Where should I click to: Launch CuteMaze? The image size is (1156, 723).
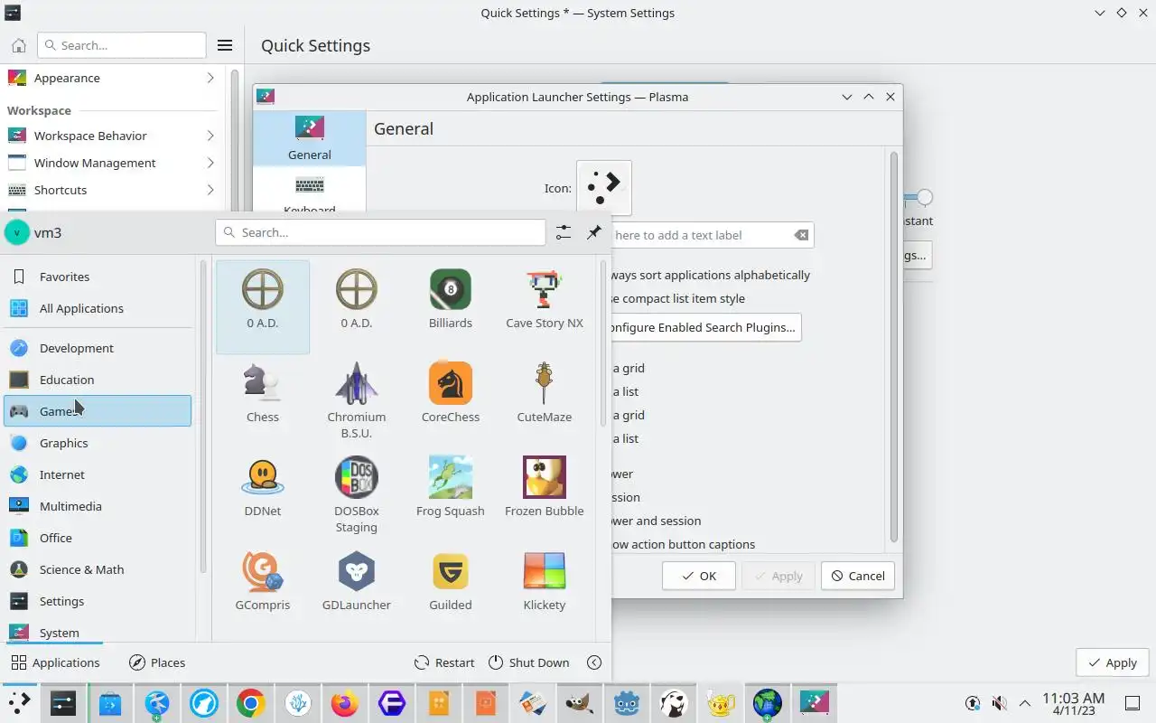545,394
